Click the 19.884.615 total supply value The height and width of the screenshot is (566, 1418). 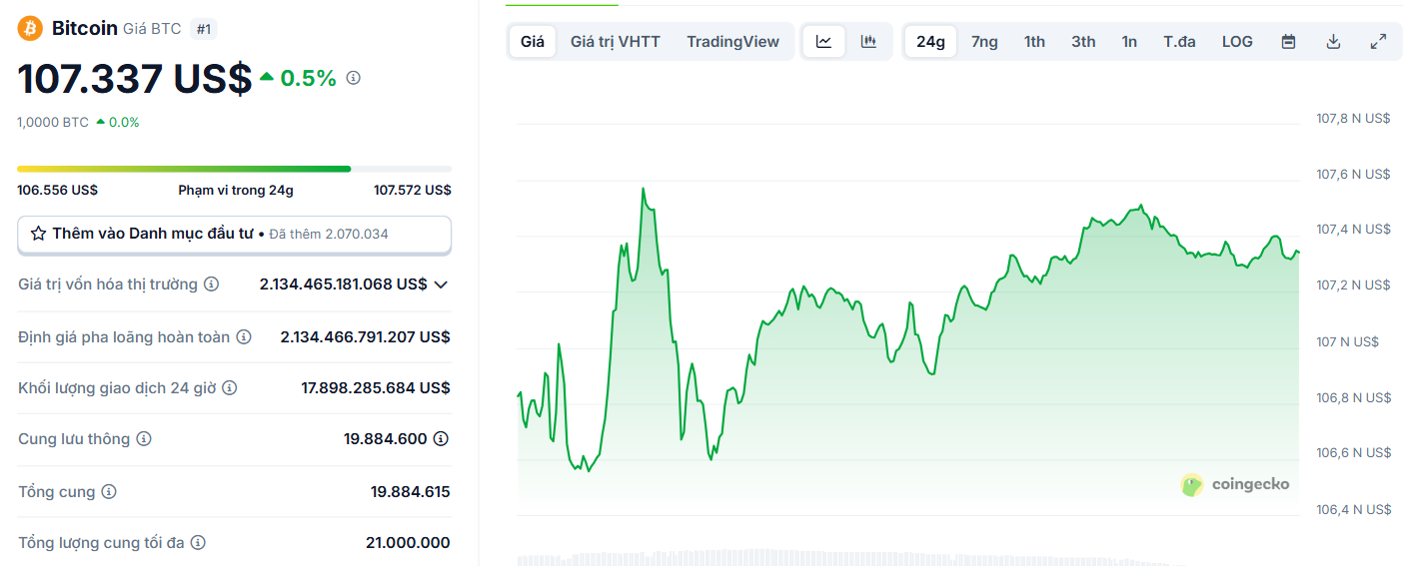411,492
